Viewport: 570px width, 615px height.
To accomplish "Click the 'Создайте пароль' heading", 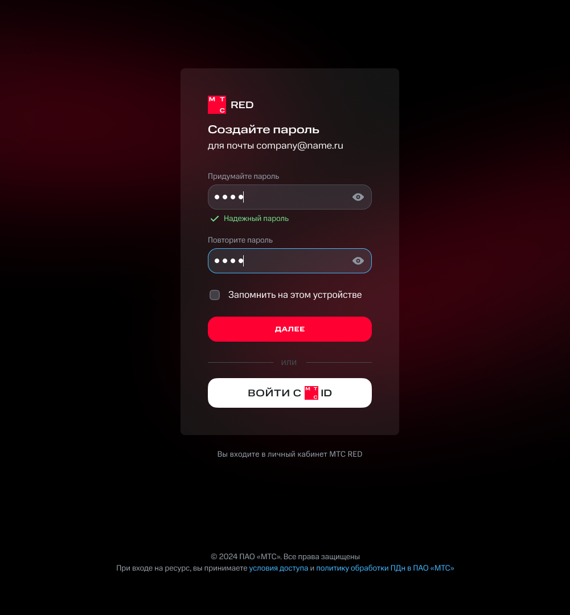I will [x=263, y=129].
